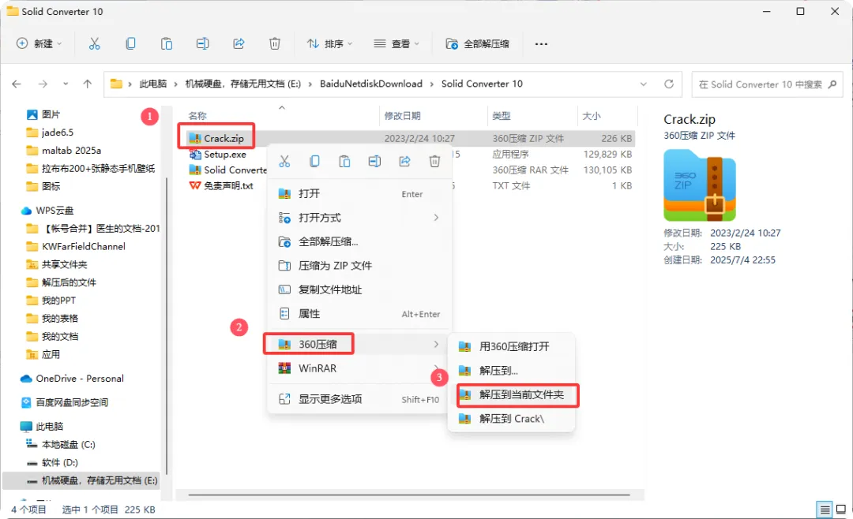Image resolution: width=853 pixels, height=519 pixels.
Task: Click the context menu Rename icon
Action: coord(374,162)
